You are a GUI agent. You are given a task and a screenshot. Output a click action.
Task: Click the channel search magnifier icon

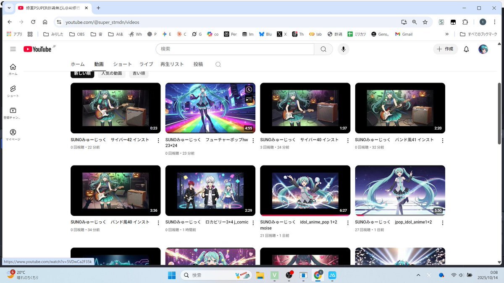click(x=218, y=64)
